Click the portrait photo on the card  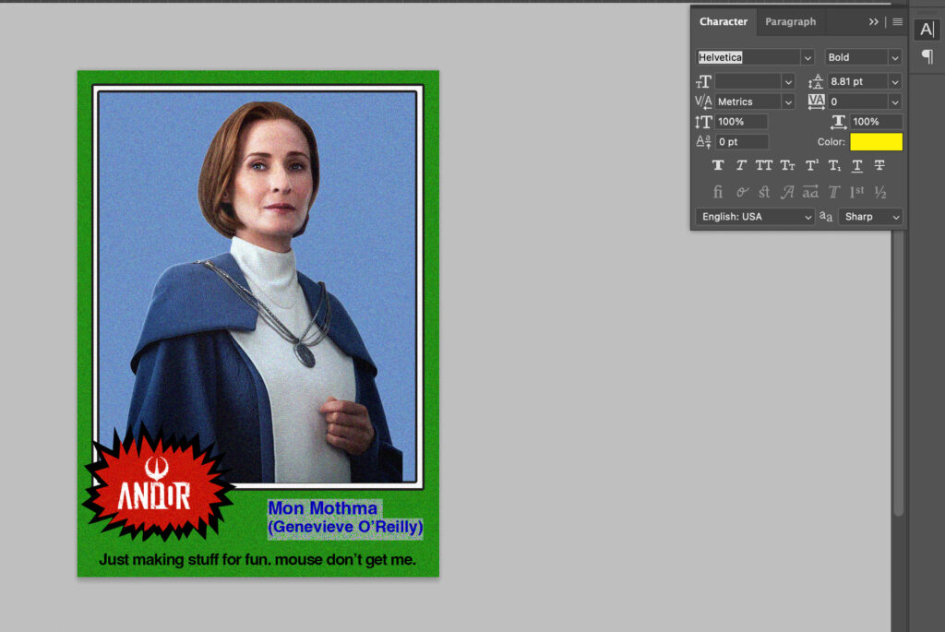(257, 287)
